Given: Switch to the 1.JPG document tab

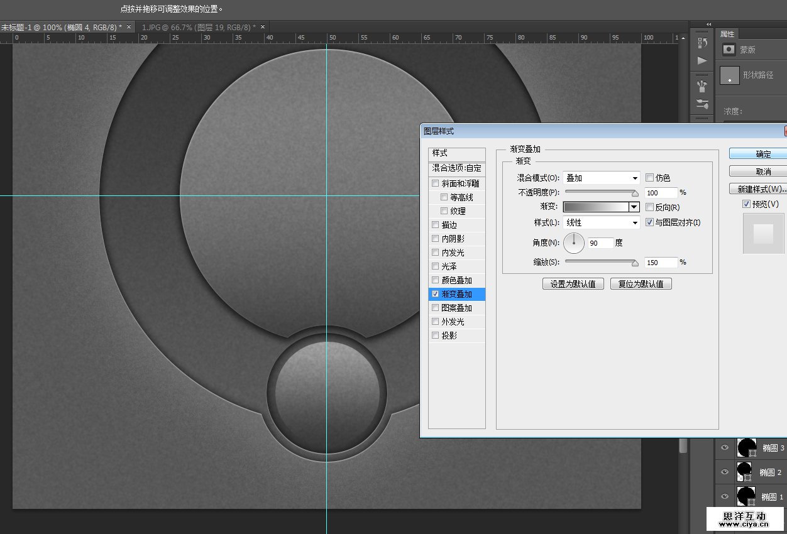Looking at the screenshot, I should (x=198, y=27).
